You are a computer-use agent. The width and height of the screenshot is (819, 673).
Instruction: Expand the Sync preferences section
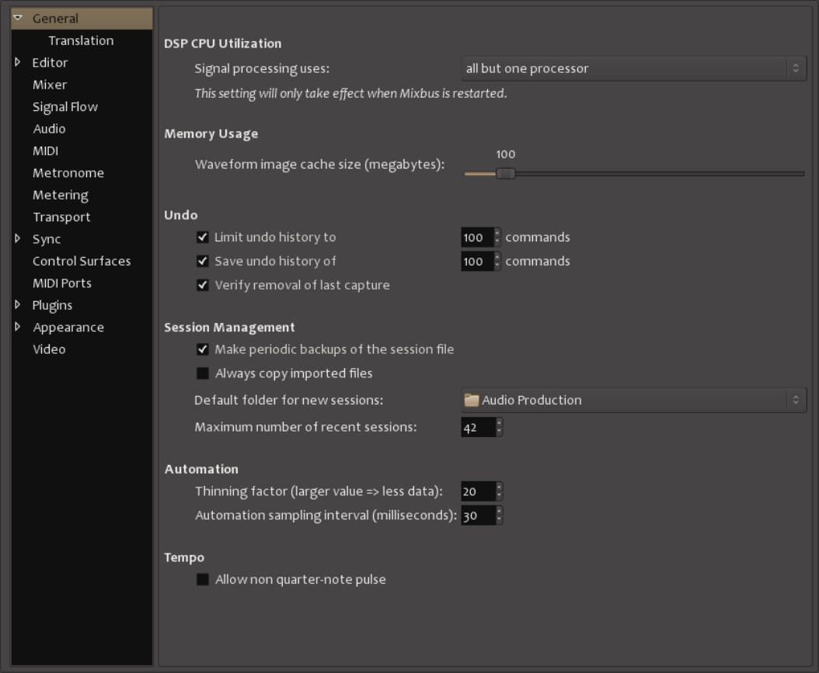pos(18,239)
